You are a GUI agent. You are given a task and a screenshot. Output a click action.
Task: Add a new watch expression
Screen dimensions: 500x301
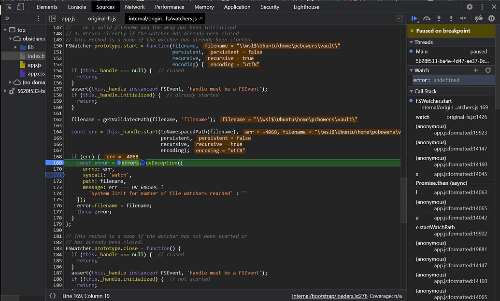(x=475, y=70)
